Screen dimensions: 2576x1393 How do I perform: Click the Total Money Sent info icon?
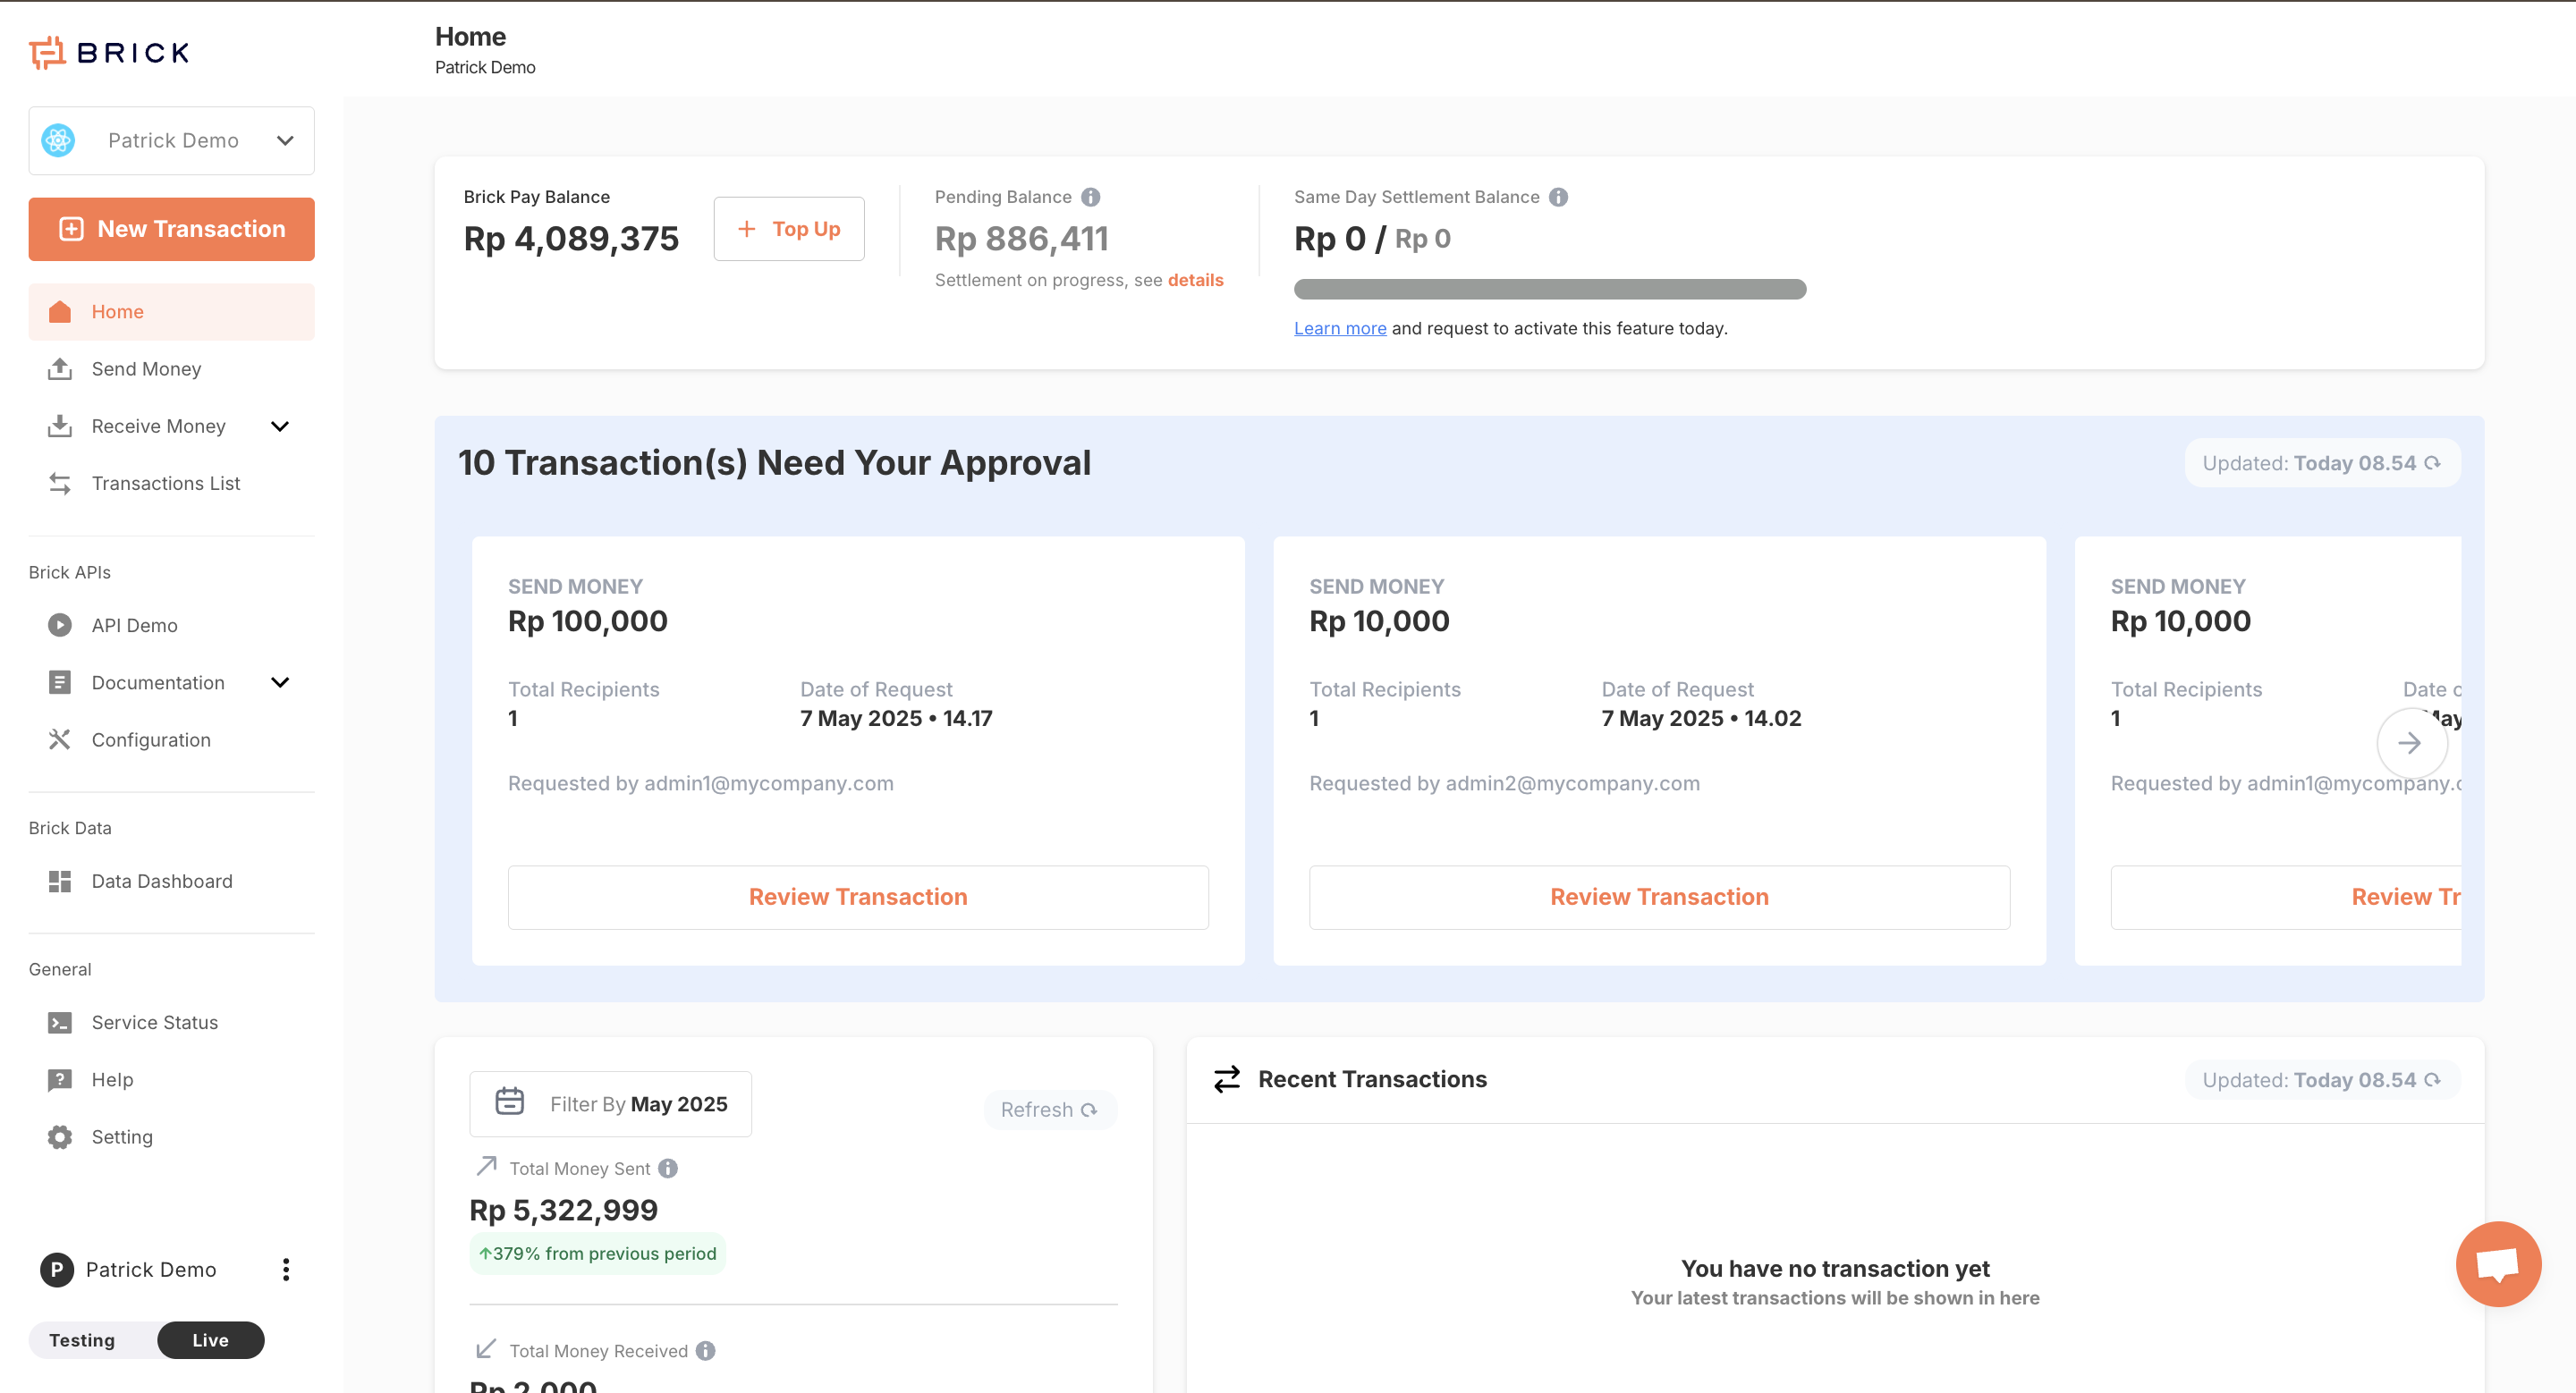click(x=668, y=1169)
